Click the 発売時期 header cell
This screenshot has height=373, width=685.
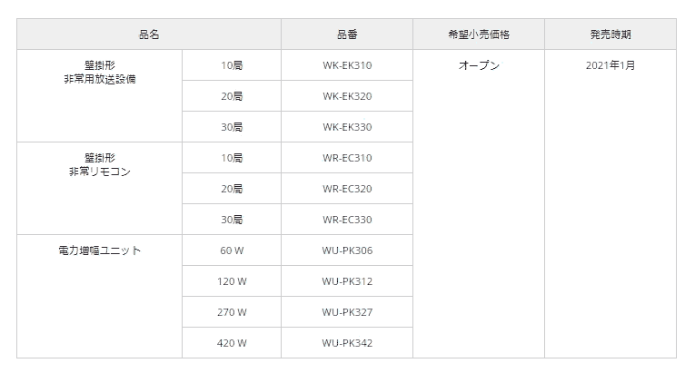tap(611, 34)
